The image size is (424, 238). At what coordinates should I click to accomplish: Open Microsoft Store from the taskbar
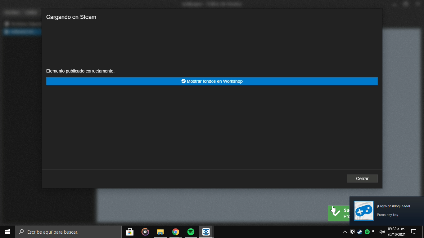click(130, 232)
